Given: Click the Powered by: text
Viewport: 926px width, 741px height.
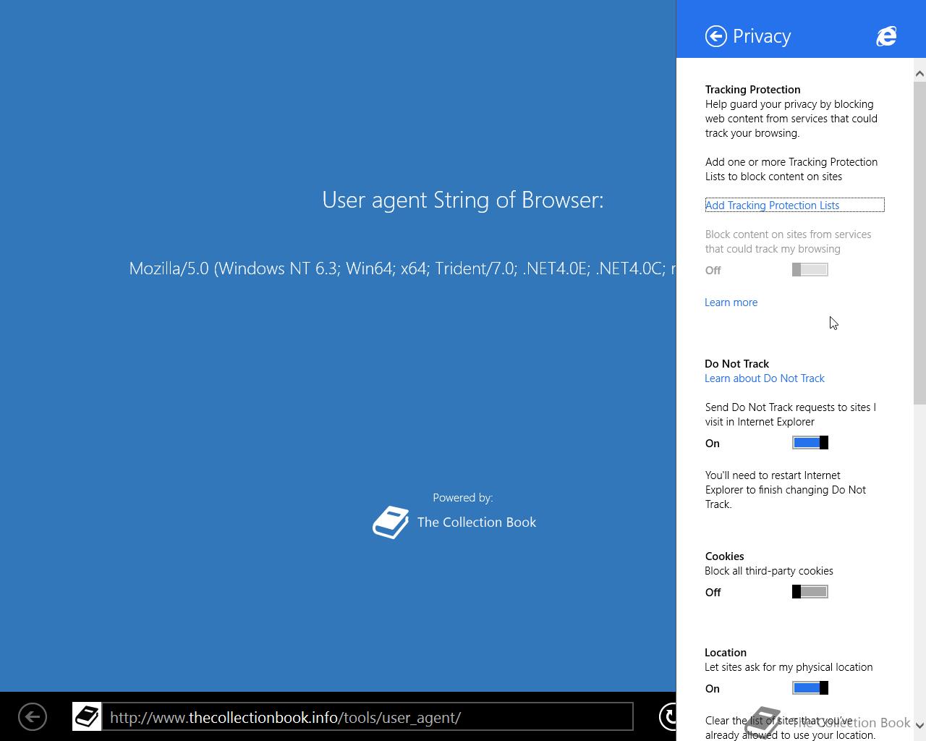Looking at the screenshot, I should point(463,498).
